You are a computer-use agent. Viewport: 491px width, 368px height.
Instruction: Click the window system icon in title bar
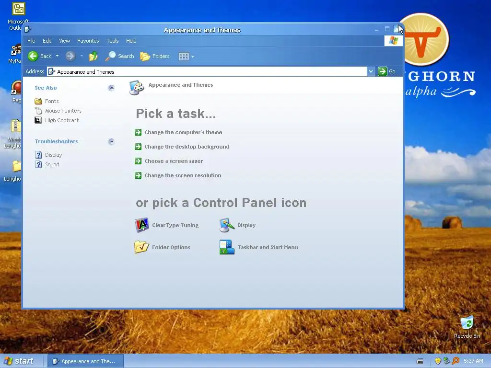(x=27, y=30)
